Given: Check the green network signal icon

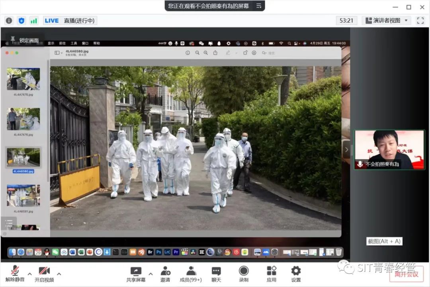Looking at the screenshot, I should click(34, 21).
